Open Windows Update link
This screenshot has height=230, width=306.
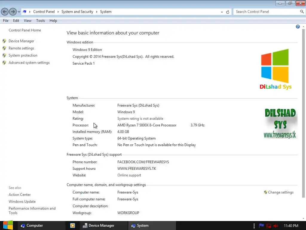22,202
